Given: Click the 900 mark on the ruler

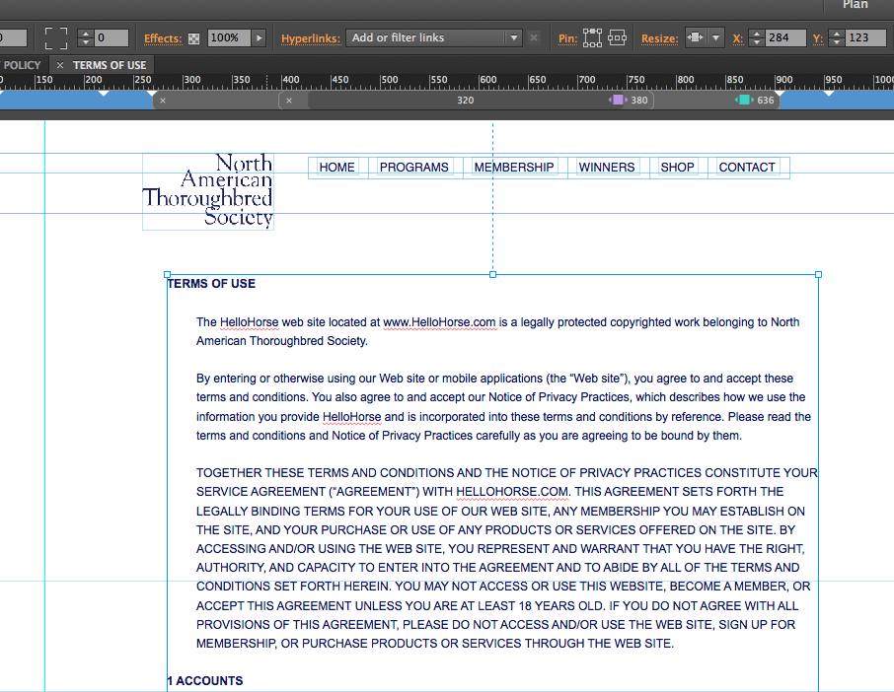Looking at the screenshot, I should coord(783,80).
